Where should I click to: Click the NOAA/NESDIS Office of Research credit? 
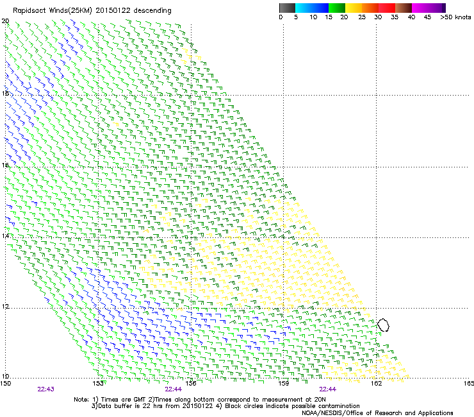click(377, 413)
